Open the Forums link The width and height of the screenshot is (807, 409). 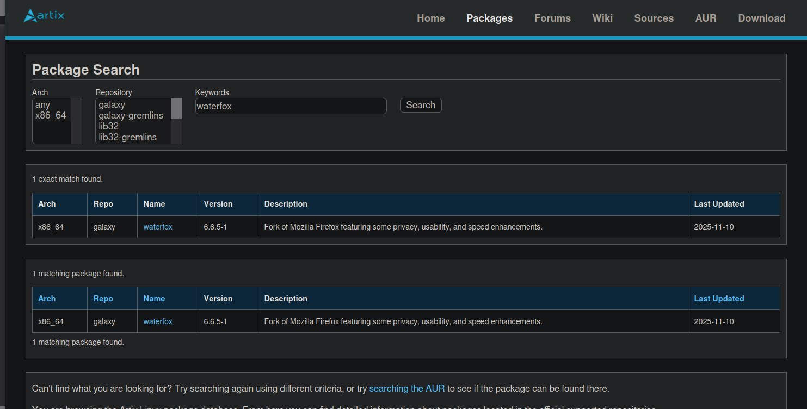(552, 18)
